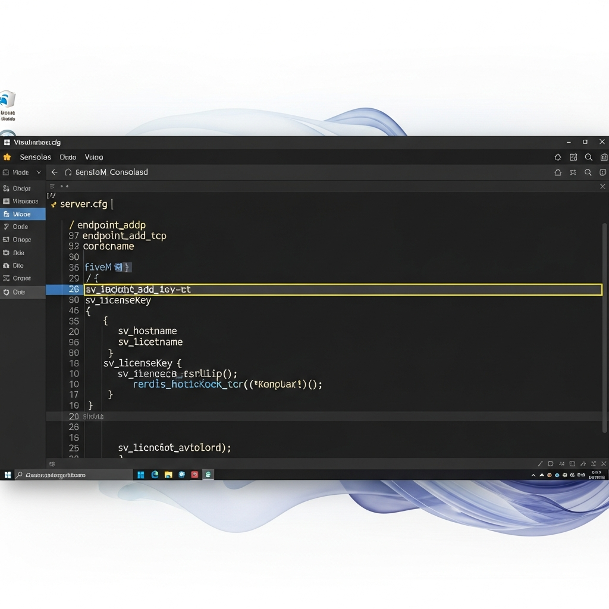Expand the Vlade dropdown chevron

[x=39, y=172]
